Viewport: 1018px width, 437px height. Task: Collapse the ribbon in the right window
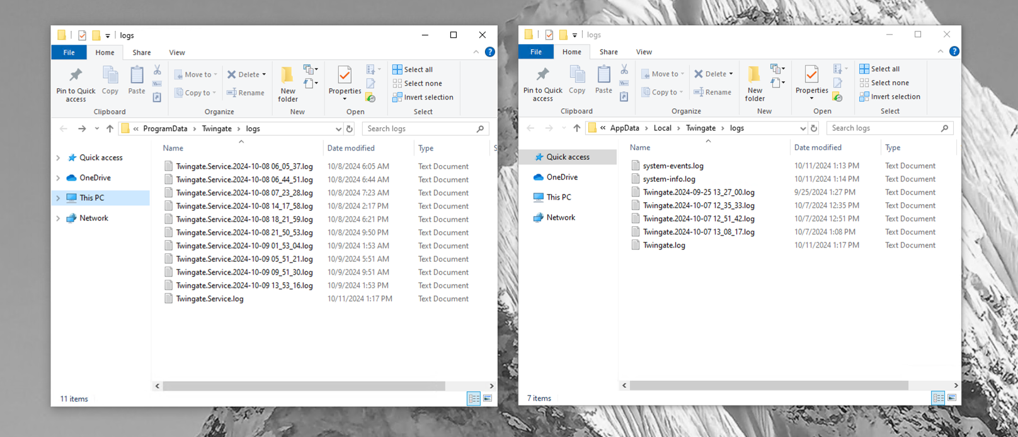click(x=941, y=52)
